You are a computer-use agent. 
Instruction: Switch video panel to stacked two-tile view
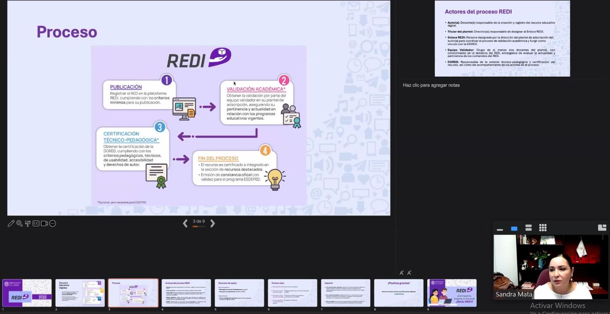(x=528, y=228)
